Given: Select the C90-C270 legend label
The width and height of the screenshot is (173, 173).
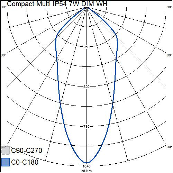Looking at the screenshot, I should [27, 150].
